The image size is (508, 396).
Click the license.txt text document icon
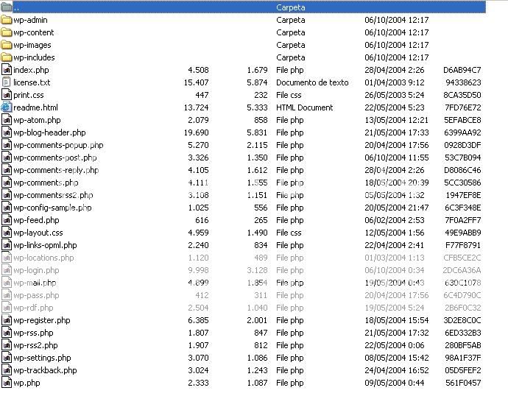click(x=7, y=82)
